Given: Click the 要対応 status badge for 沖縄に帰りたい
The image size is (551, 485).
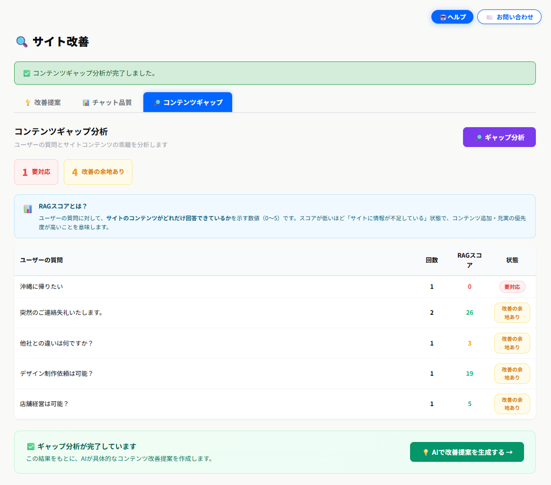Looking at the screenshot, I should pyautogui.click(x=512, y=286).
